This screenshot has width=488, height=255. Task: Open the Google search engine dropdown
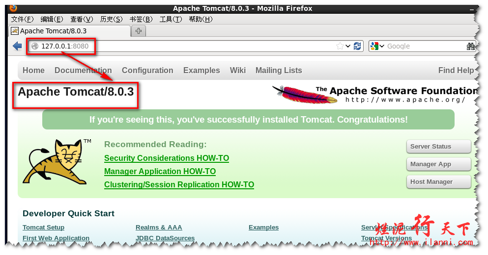pyautogui.click(x=377, y=46)
